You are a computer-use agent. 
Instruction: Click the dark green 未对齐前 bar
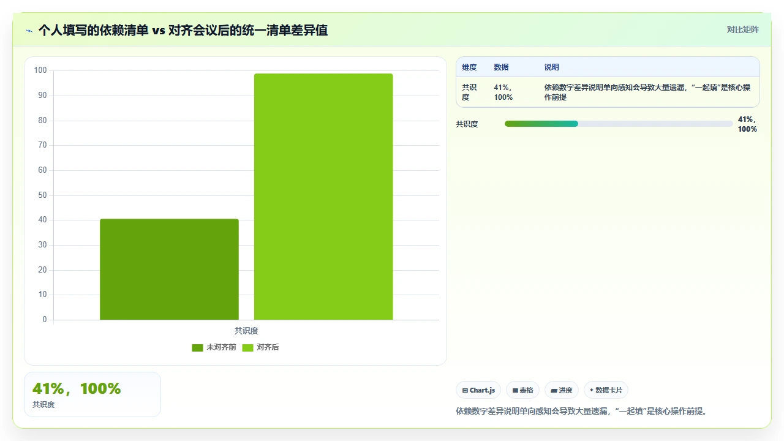169,269
